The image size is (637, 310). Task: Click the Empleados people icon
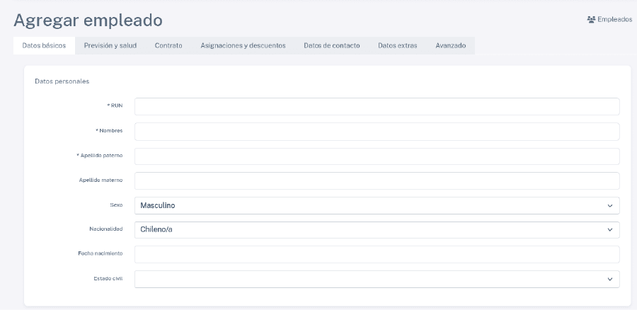point(591,20)
